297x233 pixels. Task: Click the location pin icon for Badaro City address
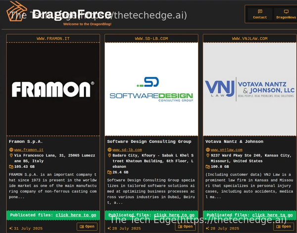109,155
